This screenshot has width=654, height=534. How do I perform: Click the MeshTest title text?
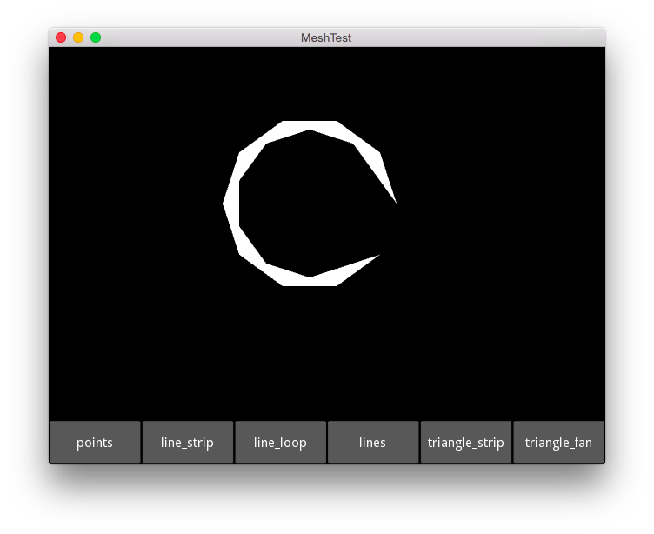[x=326, y=38]
